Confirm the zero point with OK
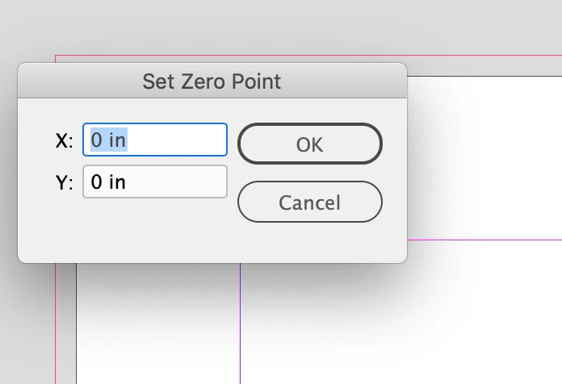This screenshot has width=562, height=384. (309, 144)
